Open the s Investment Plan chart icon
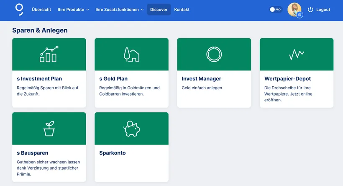 click(49, 54)
